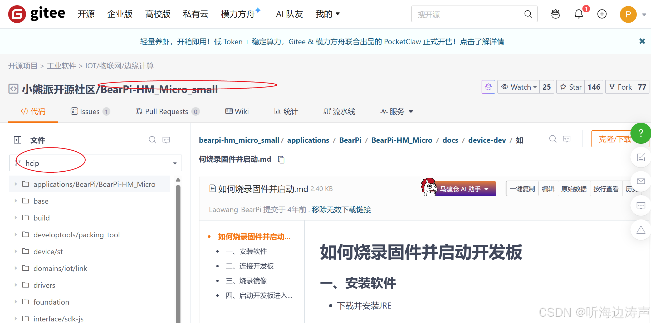651x323 pixels.
Task: Open the 我的 dropdown menu
Action: pos(327,14)
